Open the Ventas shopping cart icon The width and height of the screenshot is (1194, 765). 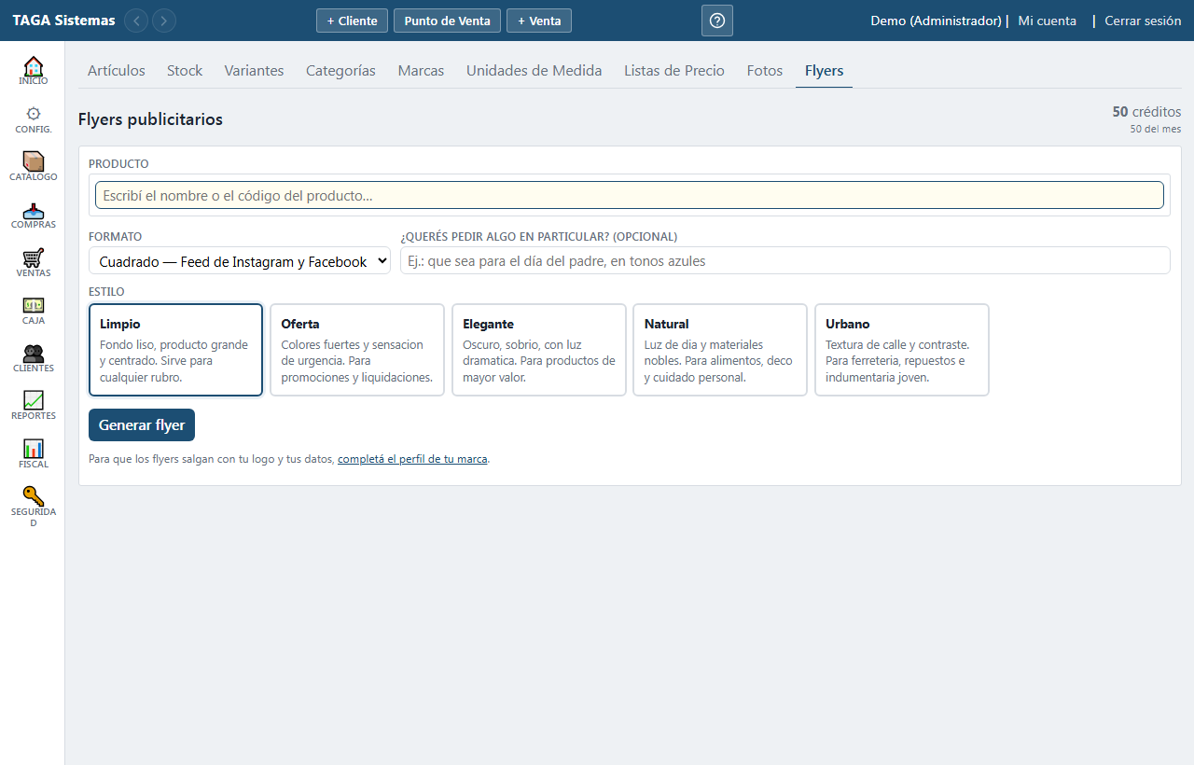coord(33,257)
